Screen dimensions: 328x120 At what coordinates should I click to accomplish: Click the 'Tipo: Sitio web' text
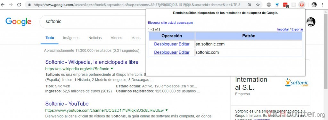tap(58, 86)
